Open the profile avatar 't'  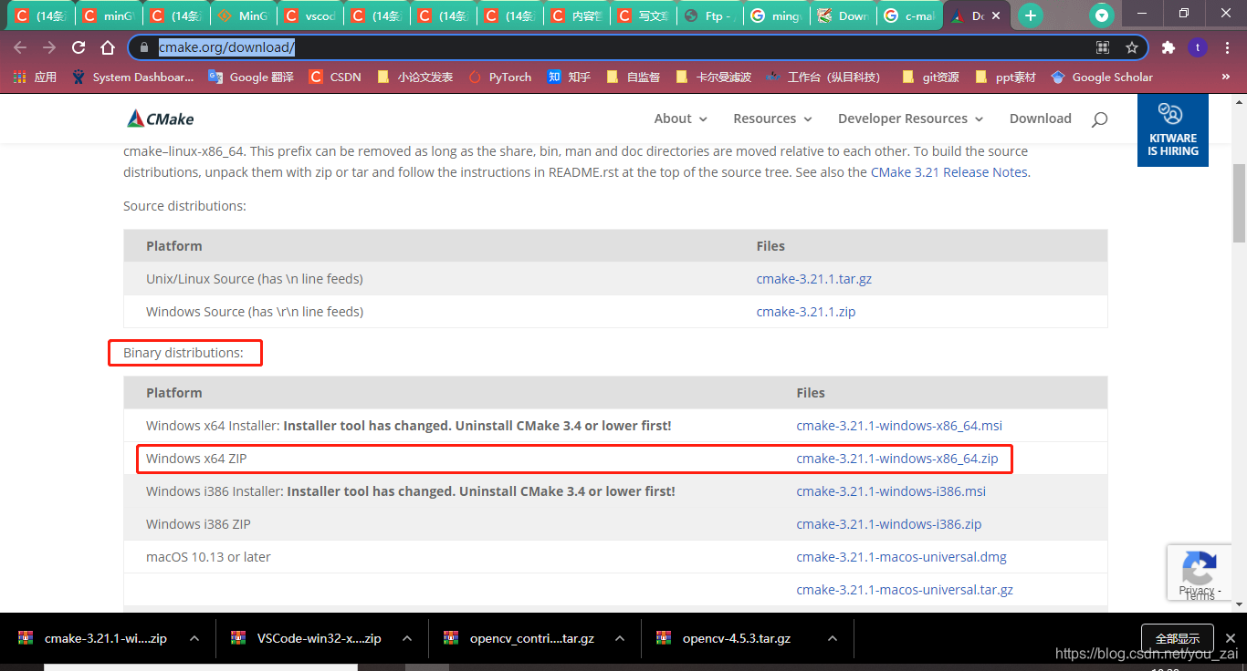click(1197, 47)
